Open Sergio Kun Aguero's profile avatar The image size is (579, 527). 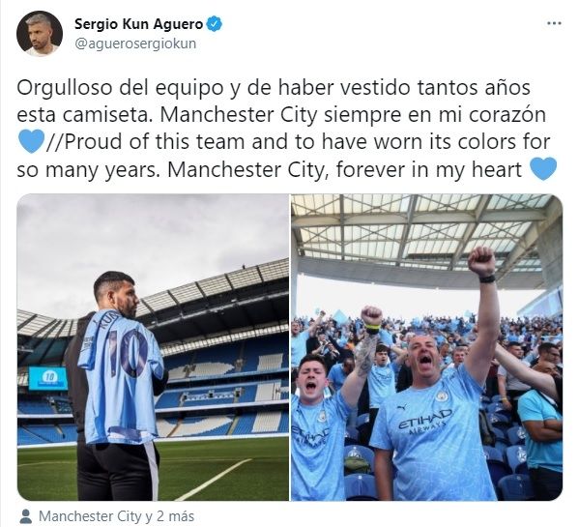click(40, 34)
